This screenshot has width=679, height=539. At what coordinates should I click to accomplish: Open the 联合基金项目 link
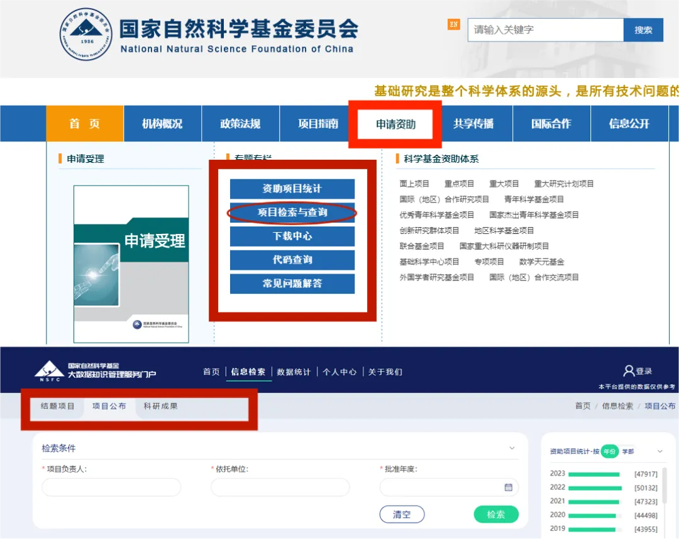click(x=422, y=246)
